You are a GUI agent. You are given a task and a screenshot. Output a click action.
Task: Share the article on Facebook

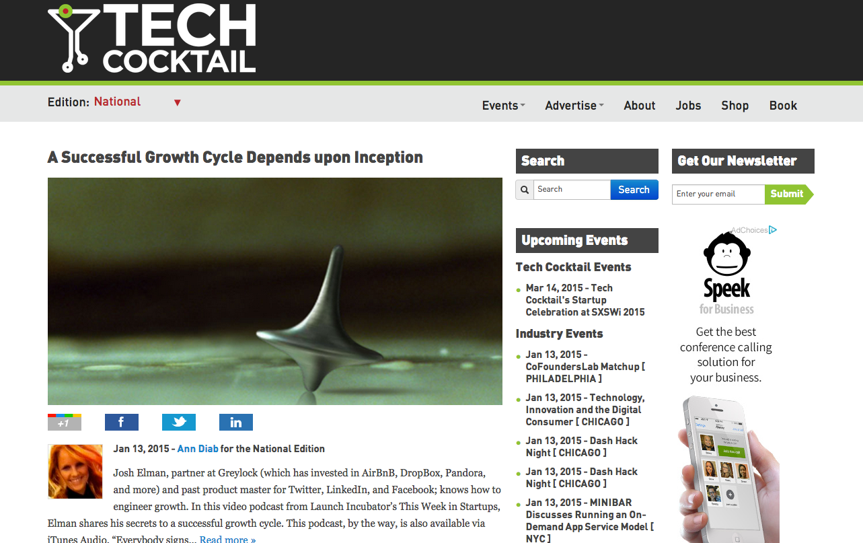tap(122, 422)
